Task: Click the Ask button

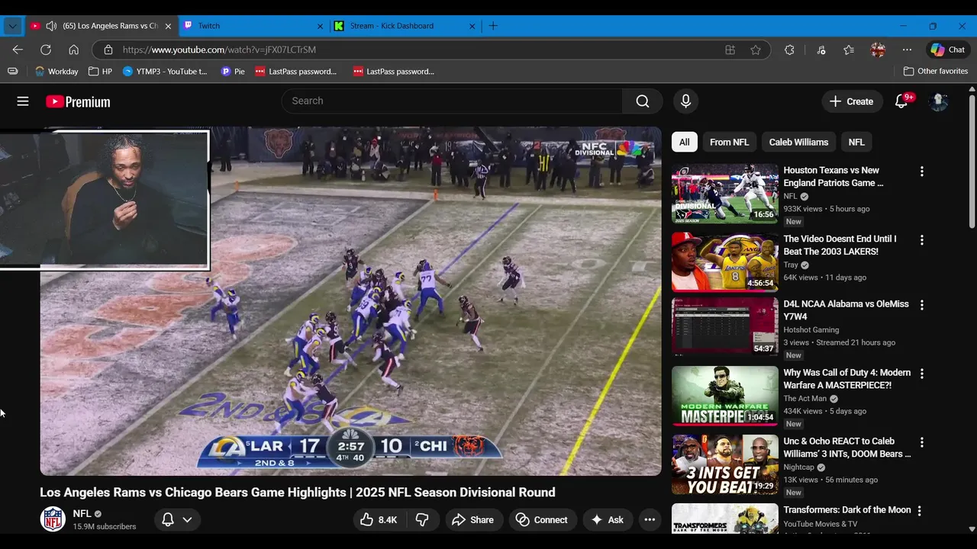Action: click(x=608, y=520)
